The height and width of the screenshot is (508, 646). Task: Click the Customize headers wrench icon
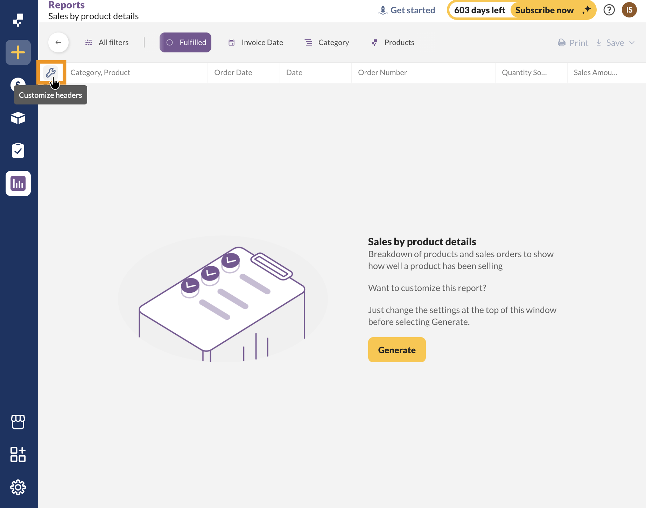coord(51,73)
